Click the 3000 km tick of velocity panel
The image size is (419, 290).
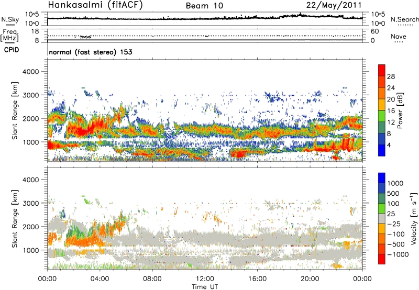click(30, 203)
